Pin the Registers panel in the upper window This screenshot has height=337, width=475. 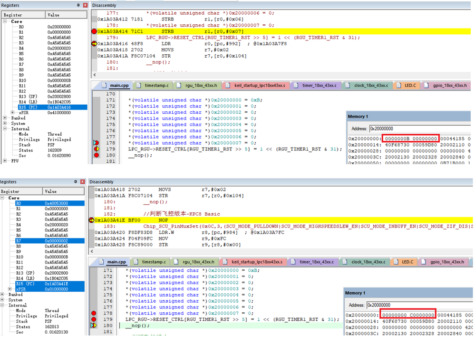pyautogui.click(x=78, y=5)
